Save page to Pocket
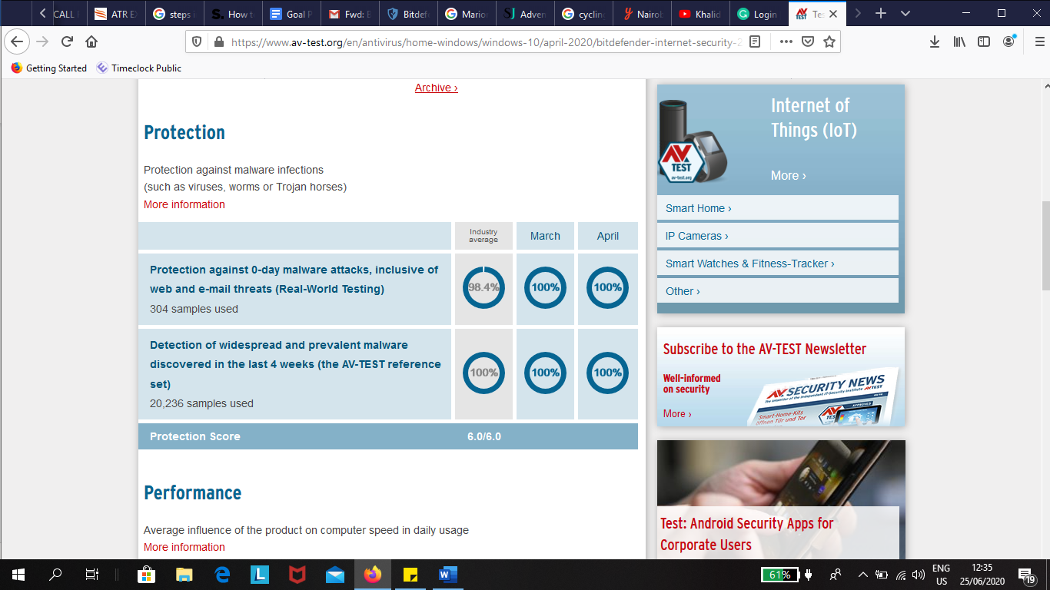 coord(808,42)
